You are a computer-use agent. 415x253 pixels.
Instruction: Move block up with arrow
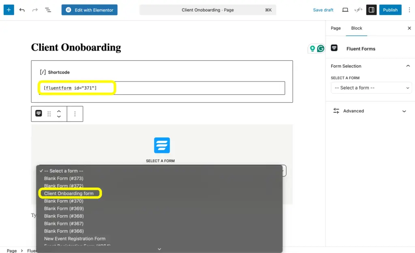(x=59, y=111)
